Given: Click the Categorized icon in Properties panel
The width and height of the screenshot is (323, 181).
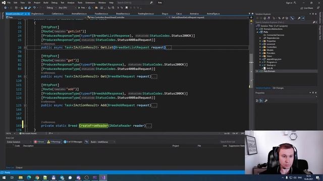Looking at the screenshot, I should 257,101.
